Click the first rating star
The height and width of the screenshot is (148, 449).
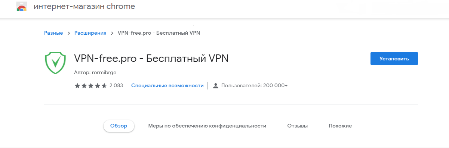[x=77, y=86]
